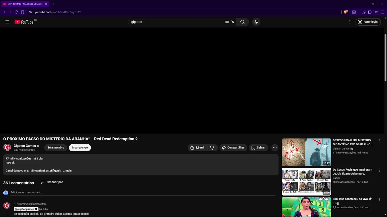Click the '77 mil visualizações' text
Viewport: 387px width, 217px height.
18,159
